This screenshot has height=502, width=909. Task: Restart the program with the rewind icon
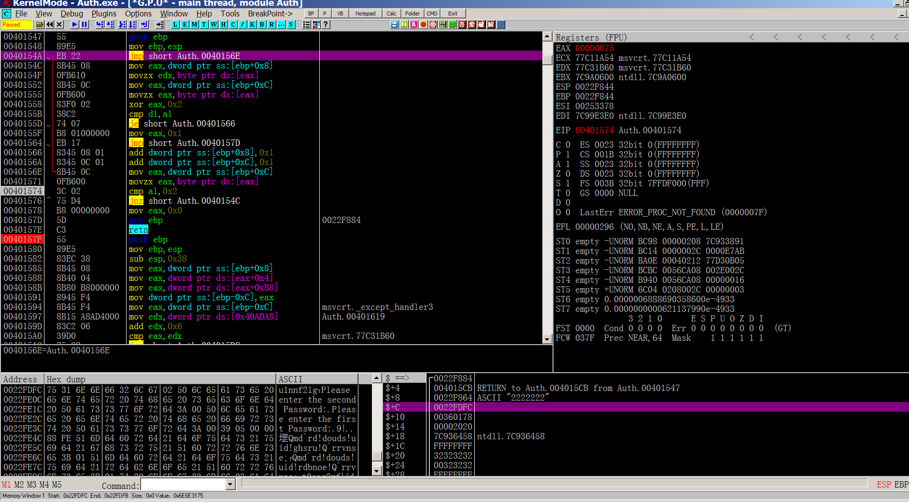[x=50, y=25]
